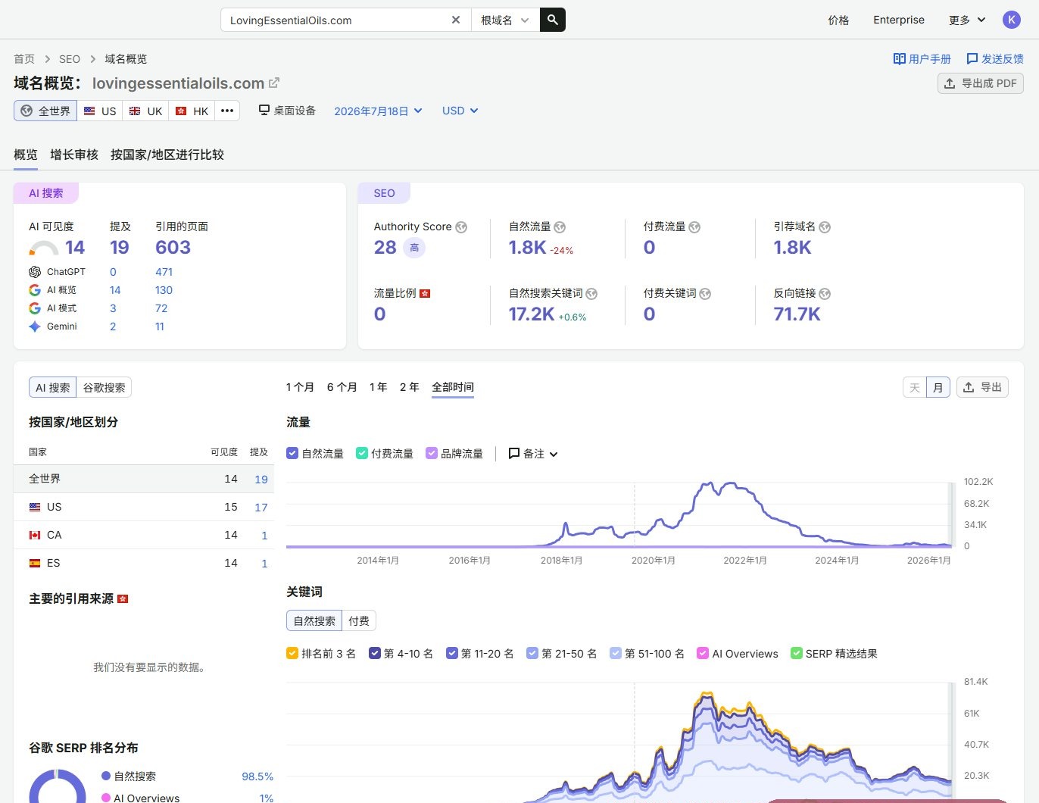This screenshot has width=1039, height=803.
Task: Click the 导出 chart button
Action: 982,387
